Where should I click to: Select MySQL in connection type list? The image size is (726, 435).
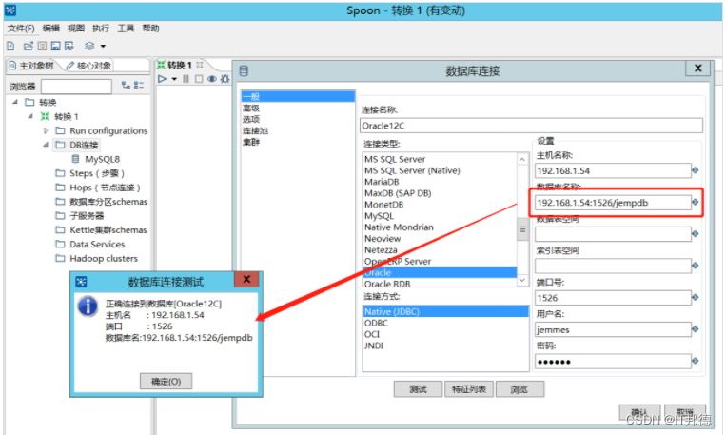(379, 216)
